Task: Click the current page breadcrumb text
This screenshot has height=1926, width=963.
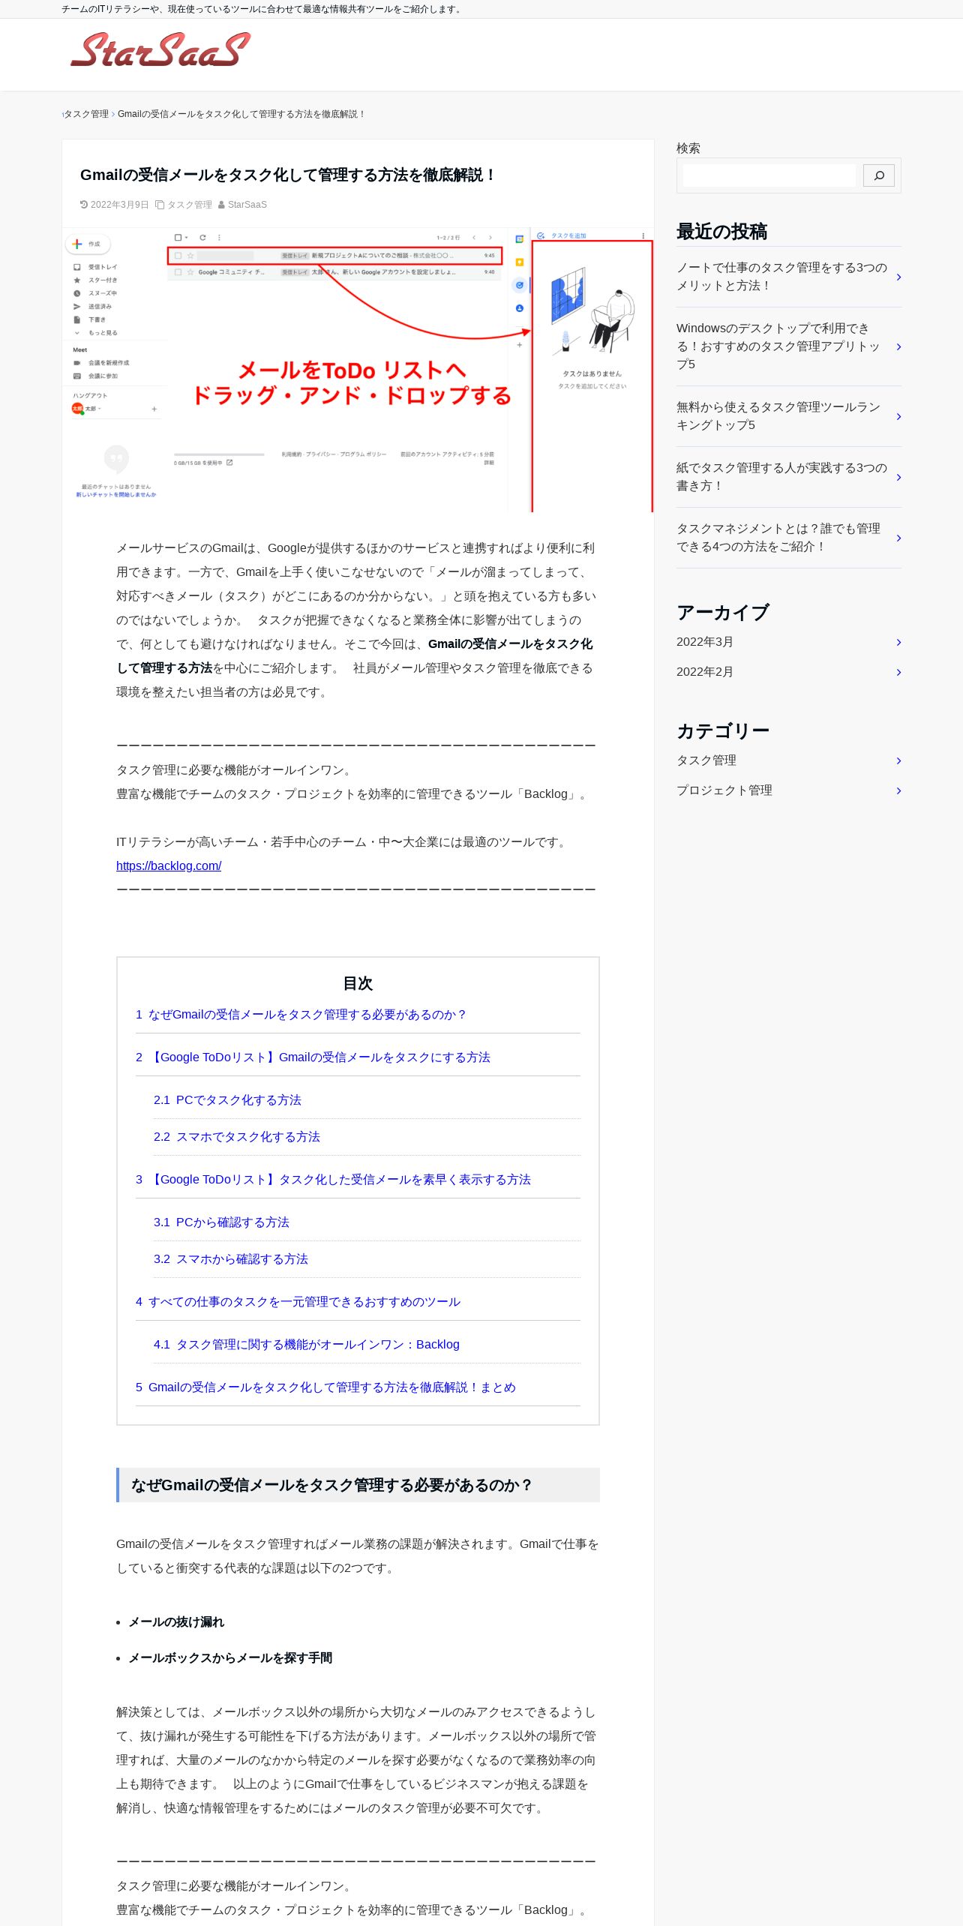Action: [x=241, y=114]
